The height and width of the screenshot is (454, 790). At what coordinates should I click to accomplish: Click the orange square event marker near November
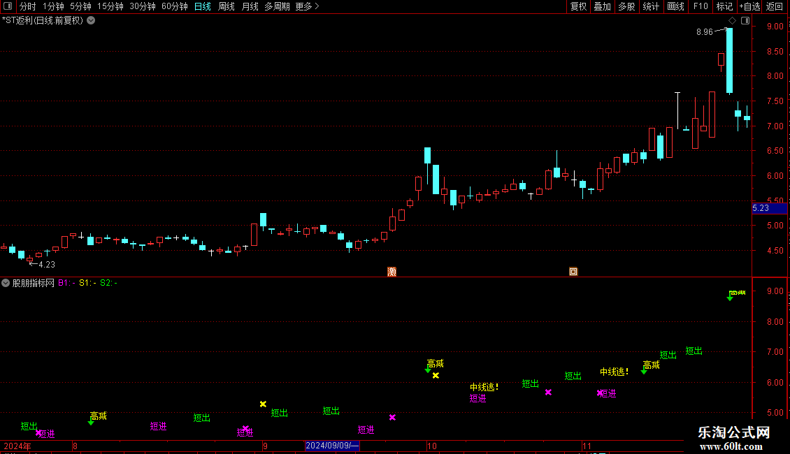573,272
